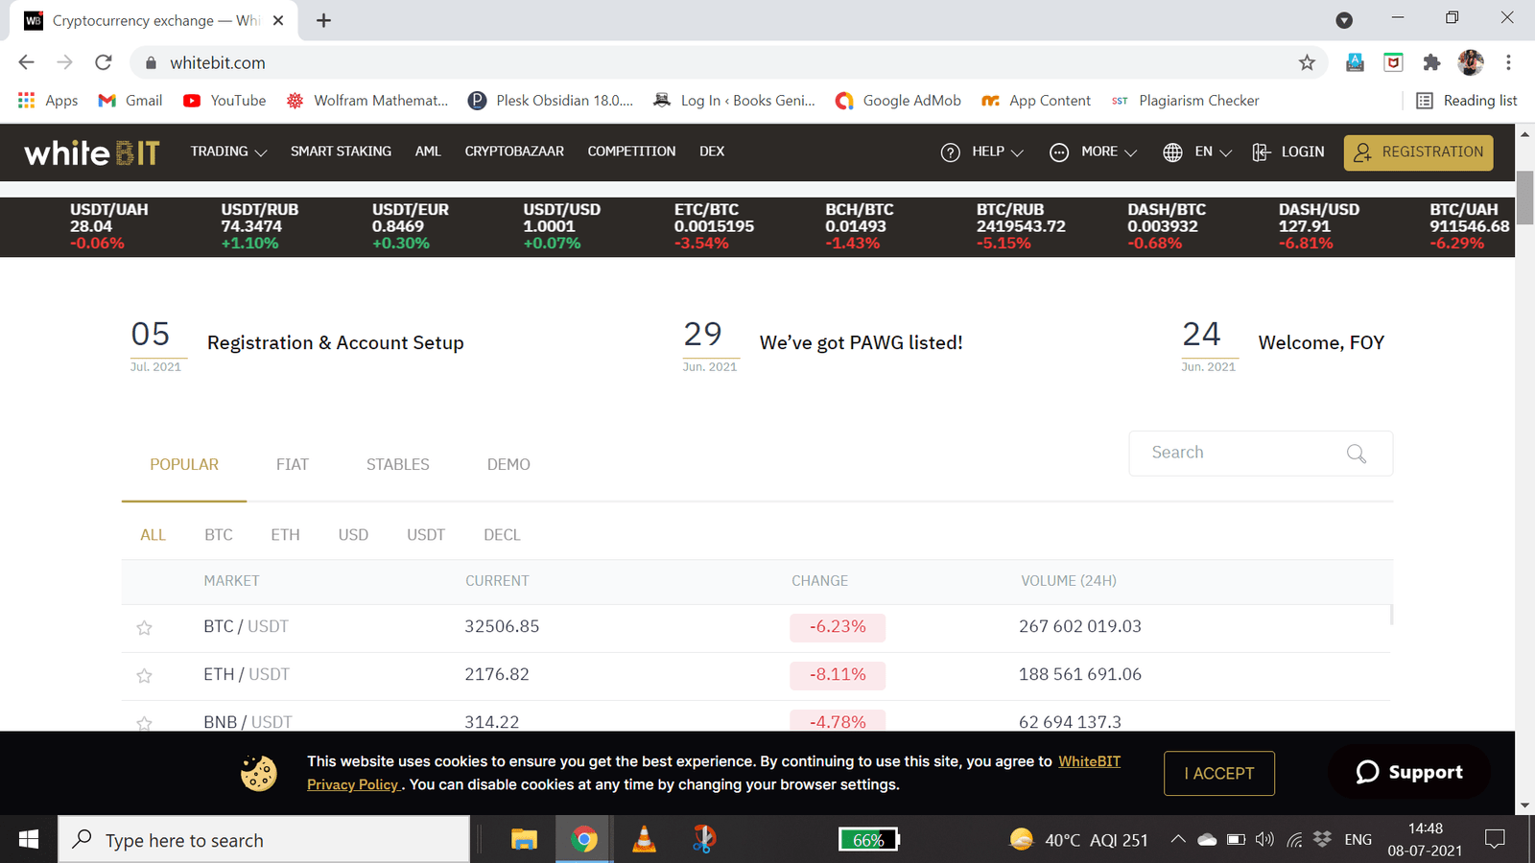Click the REGISTRATION button
The height and width of the screenshot is (863, 1535).
[x=1418, y=152]
